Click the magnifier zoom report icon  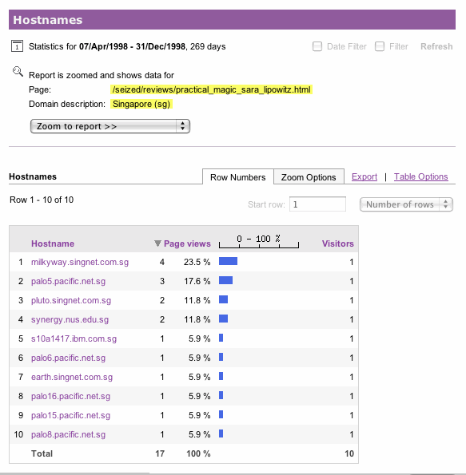[x=18, y=72]
